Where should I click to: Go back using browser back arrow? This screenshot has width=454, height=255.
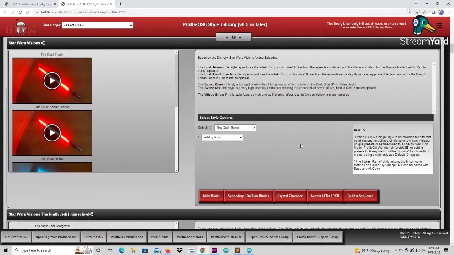pyautogui.click(x=5, y=12)
